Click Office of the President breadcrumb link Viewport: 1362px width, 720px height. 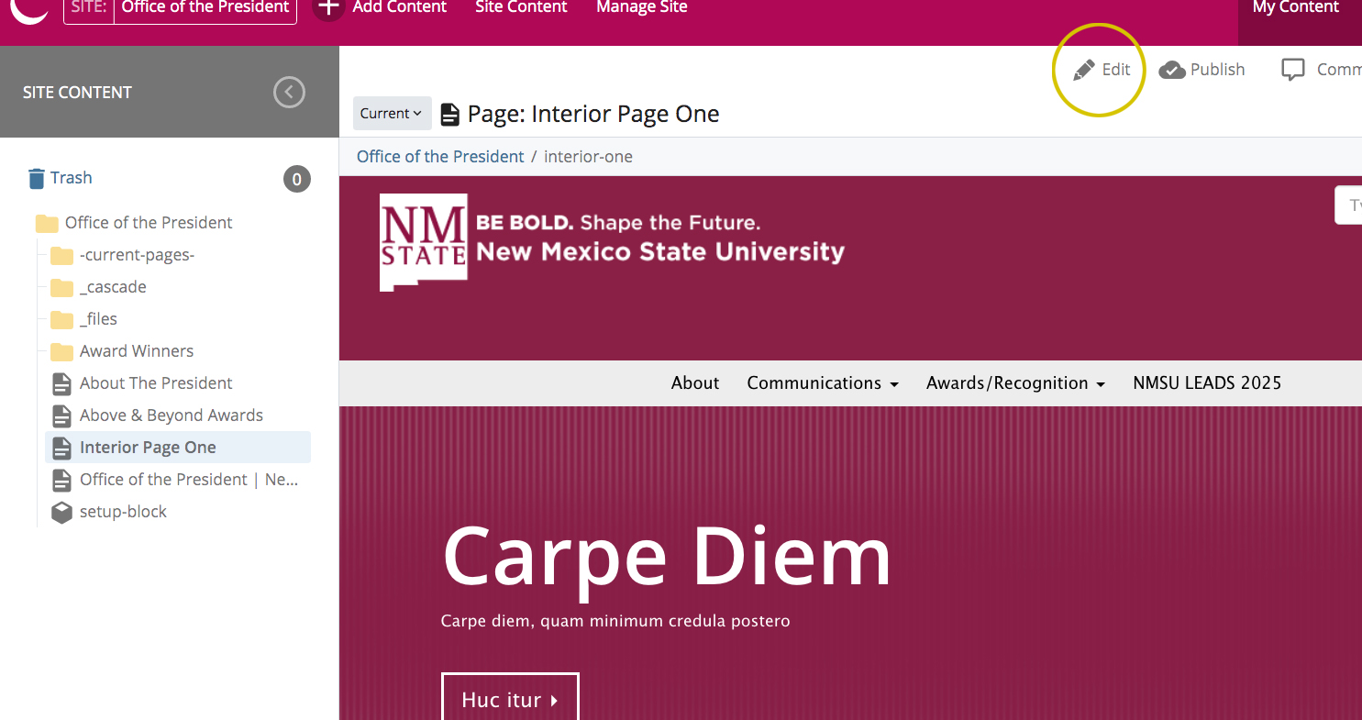click(440, 157)
